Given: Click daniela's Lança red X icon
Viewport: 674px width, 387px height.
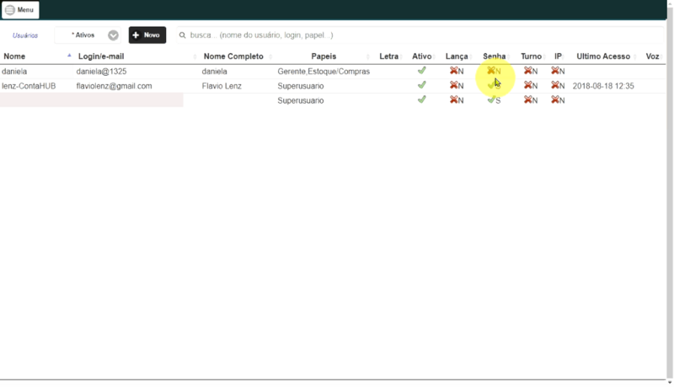Looking at the screenshot, I should (453, 71).
